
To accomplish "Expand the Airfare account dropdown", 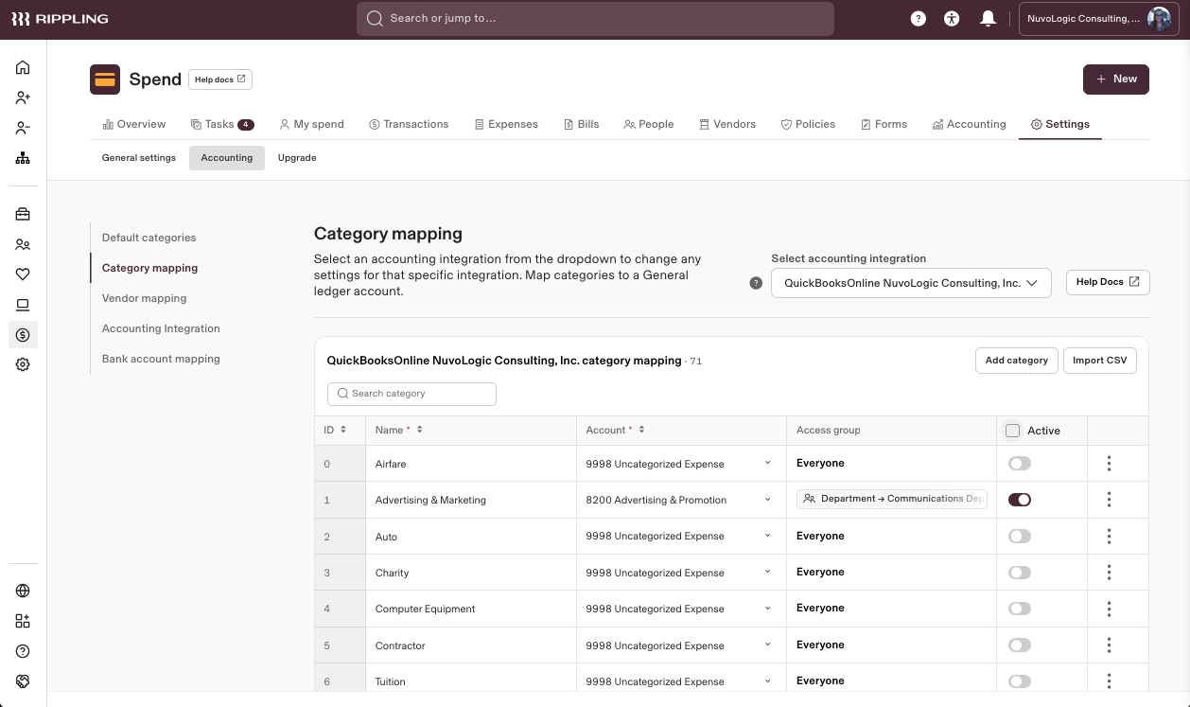I will pos(767,464).
